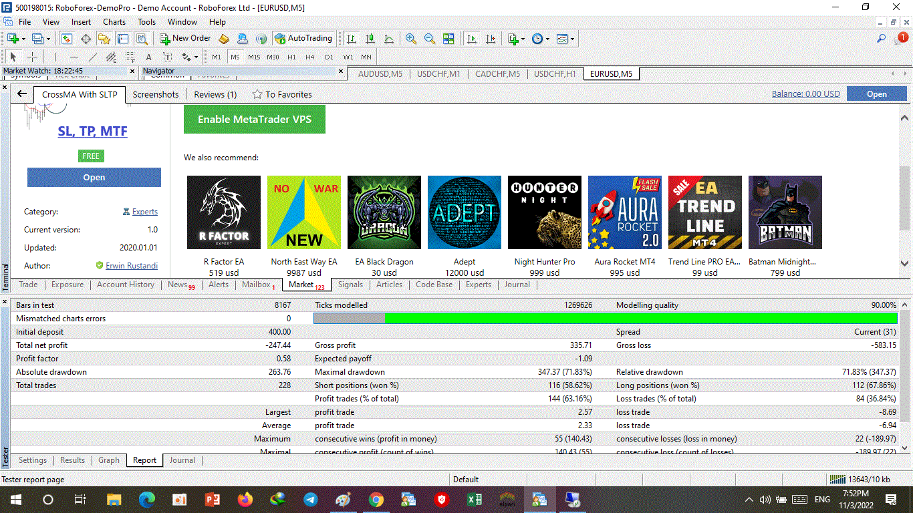Open the Aura Rocket MT4 thumbnail
Screen dimensions: 913x513
click(625, 212)
